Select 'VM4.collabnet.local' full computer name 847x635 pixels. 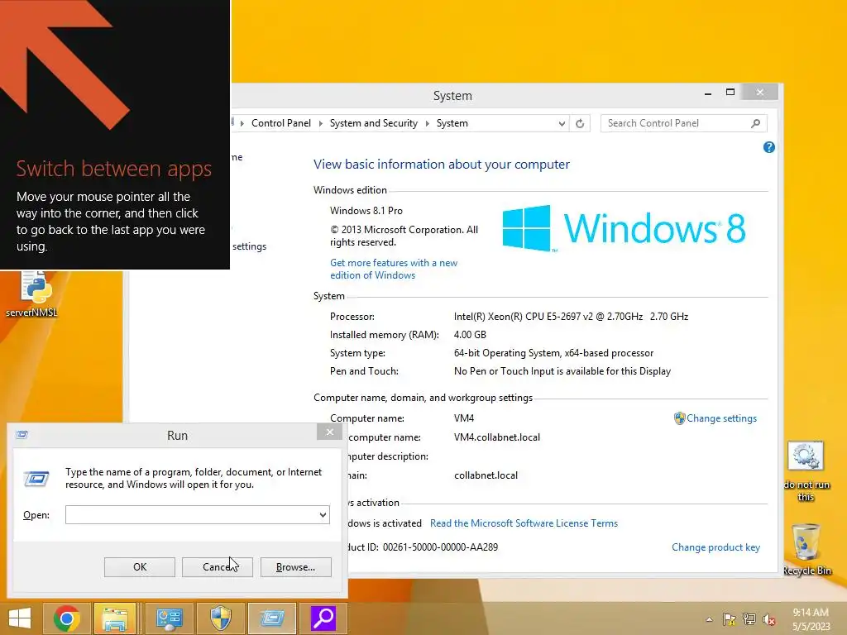click(x=497, y=437)
